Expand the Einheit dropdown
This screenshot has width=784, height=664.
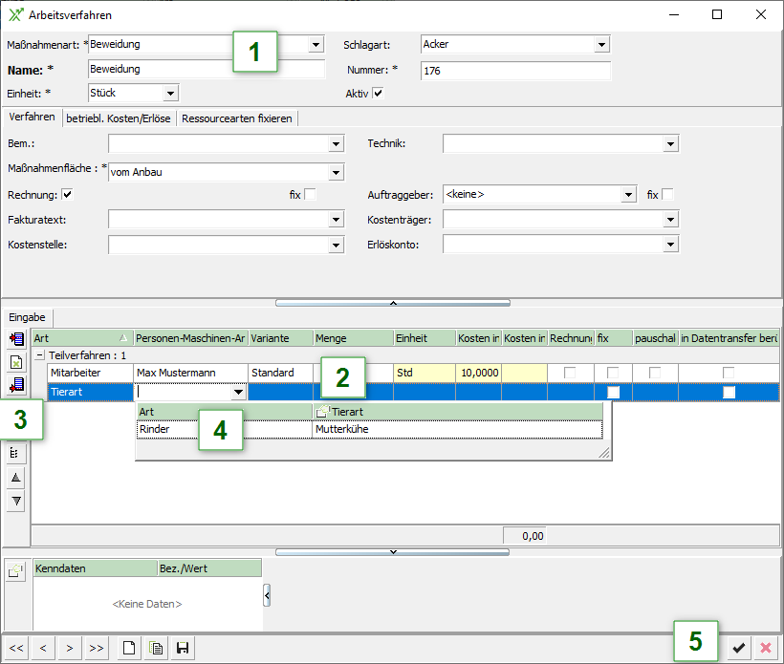tap(170, 94)
